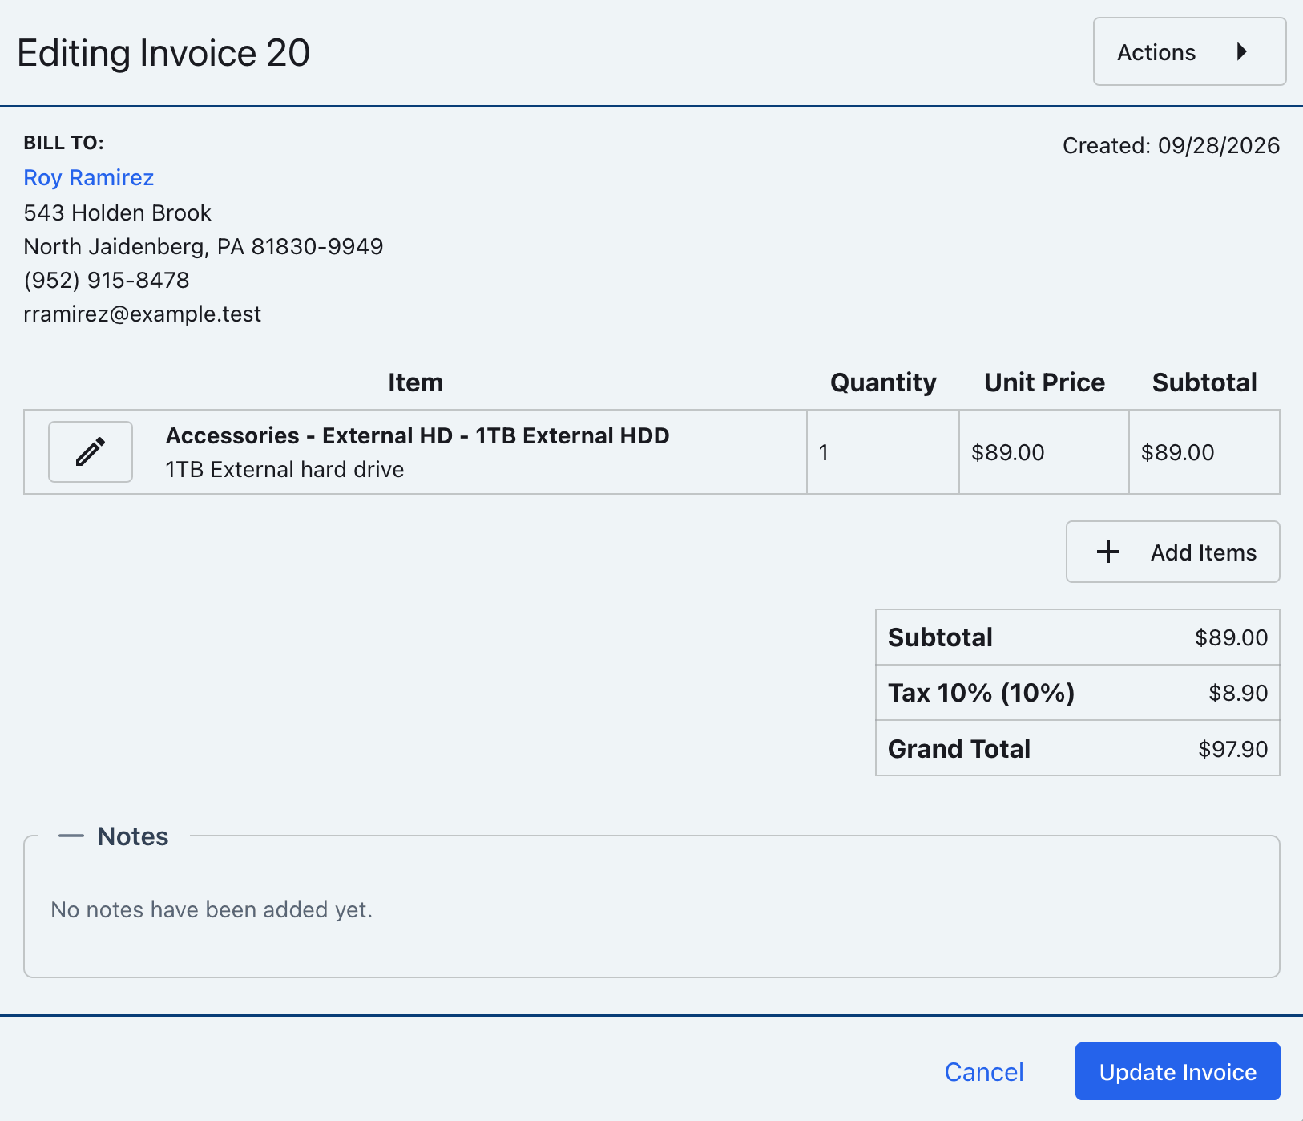Click the $89.00 unit price cell
The height and width of the screenshot is (1121, 1303).
click(1043, 452)
